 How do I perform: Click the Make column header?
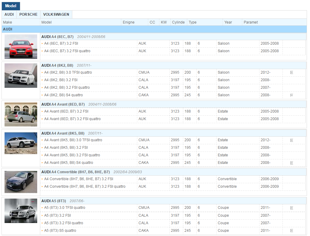pyautogui.click(x=21, y=22)
